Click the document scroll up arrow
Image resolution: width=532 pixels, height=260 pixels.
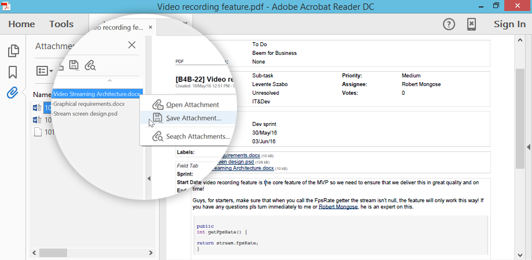point(520,40)
